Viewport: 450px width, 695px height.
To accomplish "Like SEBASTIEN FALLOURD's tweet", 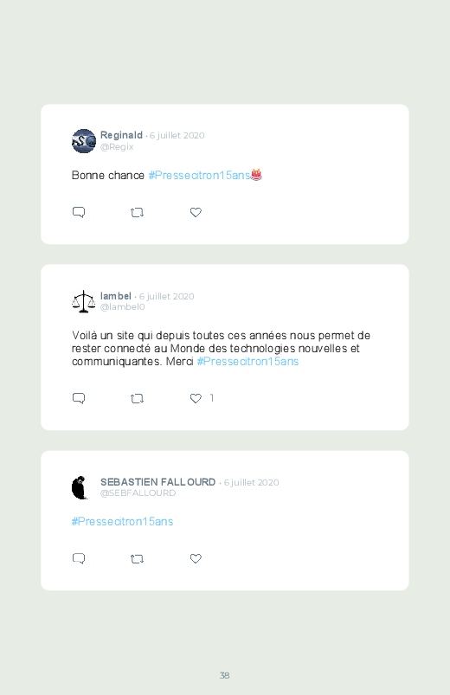I will [196, 558].
